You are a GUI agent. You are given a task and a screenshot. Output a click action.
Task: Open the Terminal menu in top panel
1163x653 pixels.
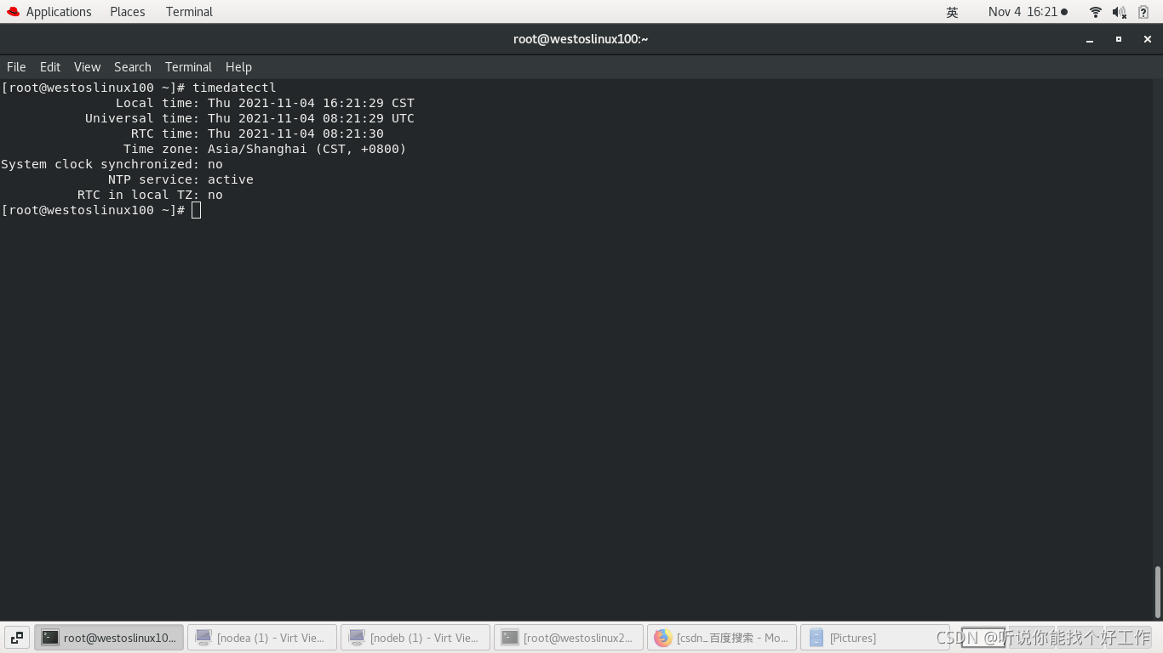(x=189, y=12)
